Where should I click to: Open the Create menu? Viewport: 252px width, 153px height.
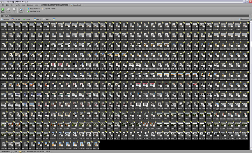17,5
